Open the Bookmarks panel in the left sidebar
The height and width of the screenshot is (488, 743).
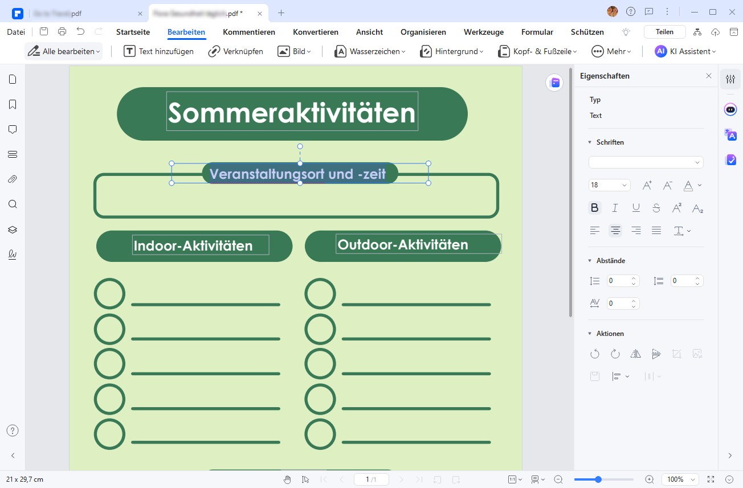coord(13,104)
